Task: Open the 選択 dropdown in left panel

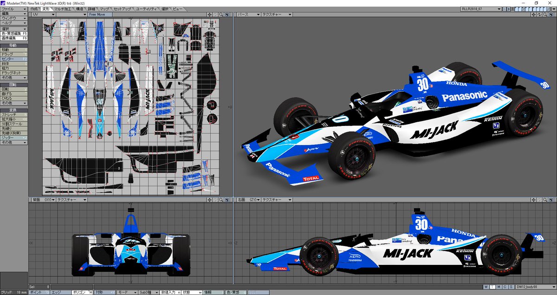Action: pos(14,29)
